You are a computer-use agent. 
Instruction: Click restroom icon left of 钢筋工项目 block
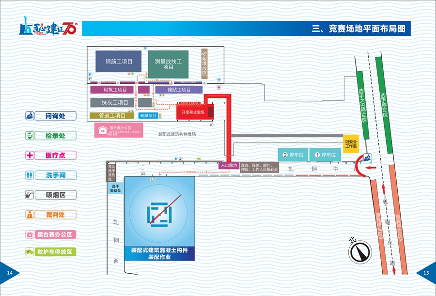coord(90,75)
